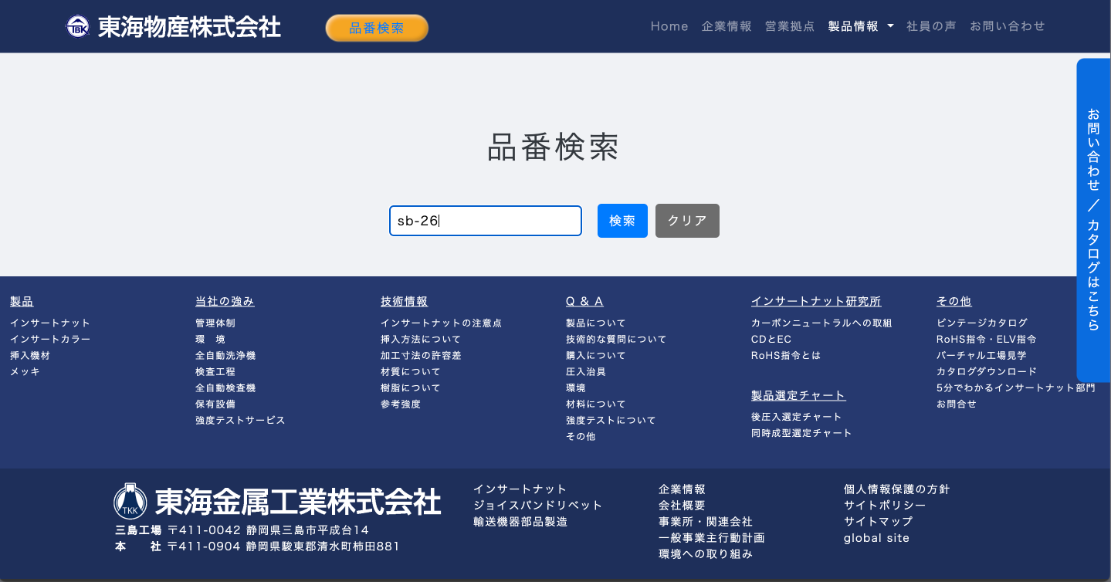Open the お問い合わせ／カタログはこちら side tab
This screenshot has width=1111, height=582.
(x=1093, y=220)
